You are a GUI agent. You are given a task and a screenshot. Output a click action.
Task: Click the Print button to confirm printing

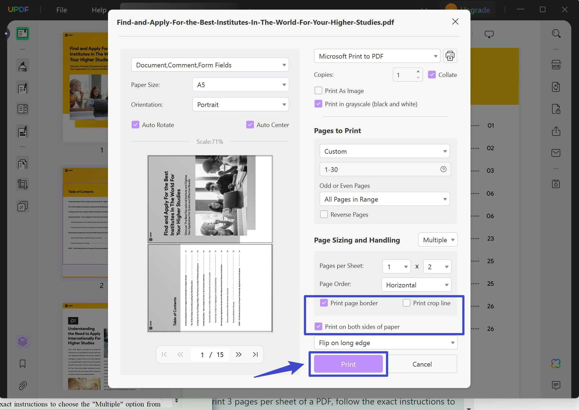tap(348, 364)
